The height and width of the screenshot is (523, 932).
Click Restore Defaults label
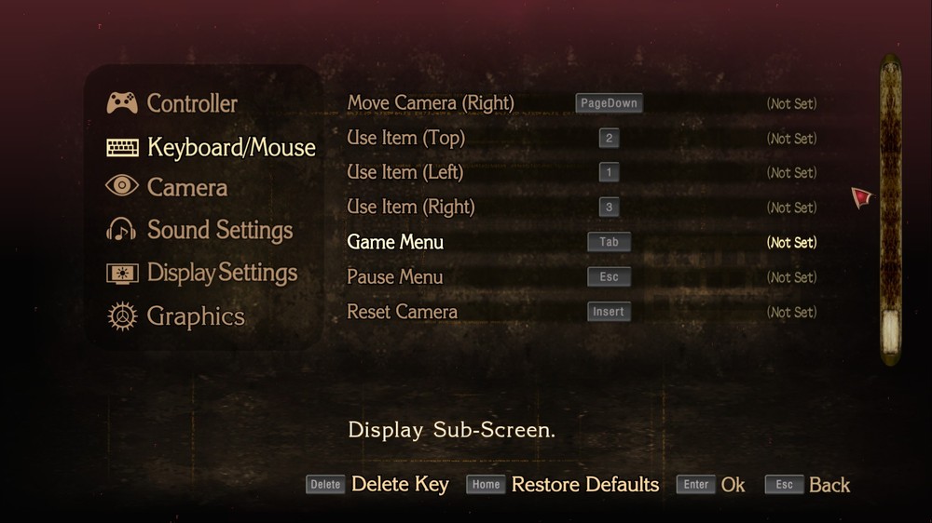[x=585, y=485]
